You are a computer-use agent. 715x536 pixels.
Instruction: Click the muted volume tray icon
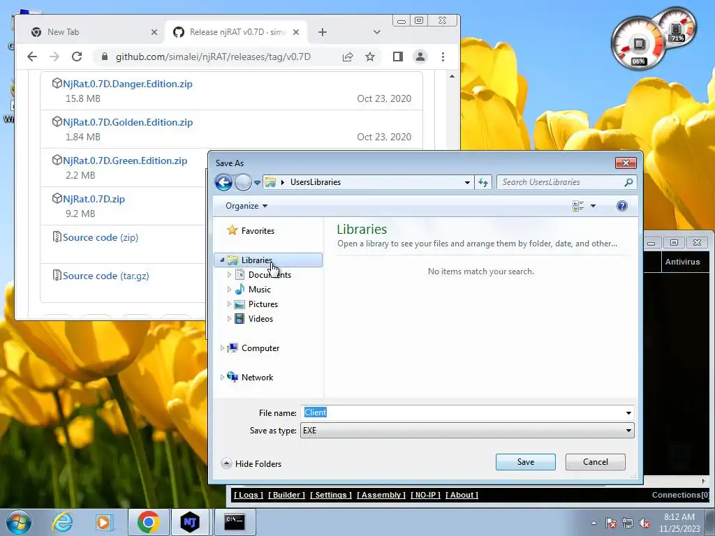644,523
